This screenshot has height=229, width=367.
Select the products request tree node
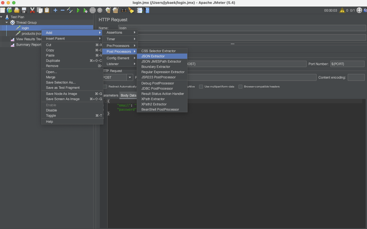click(32, 34)
